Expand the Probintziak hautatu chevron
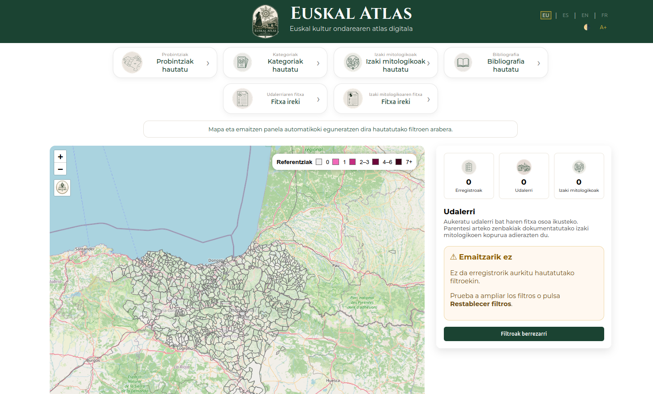Screen dimensions: 653x394 pyautogui.click(x=208, y=63)
